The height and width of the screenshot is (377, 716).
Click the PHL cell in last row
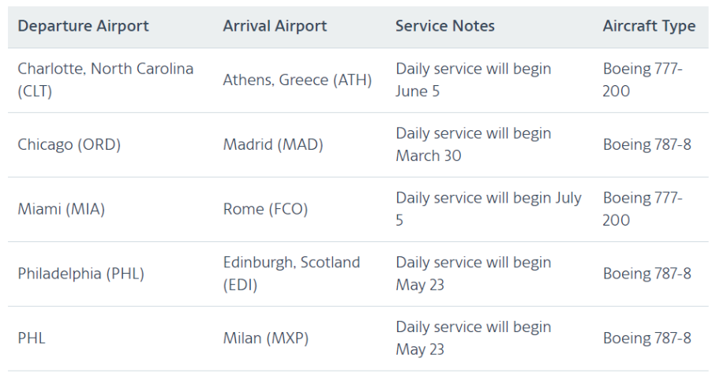(32, 338)
